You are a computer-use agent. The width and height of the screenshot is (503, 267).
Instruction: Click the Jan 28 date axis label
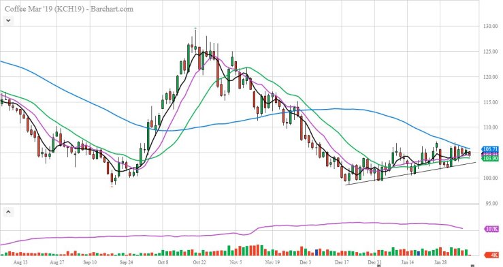pyautogui.click(x=440, y=262)
